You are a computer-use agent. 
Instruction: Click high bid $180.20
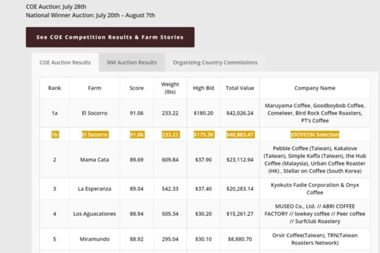[203, 113]
